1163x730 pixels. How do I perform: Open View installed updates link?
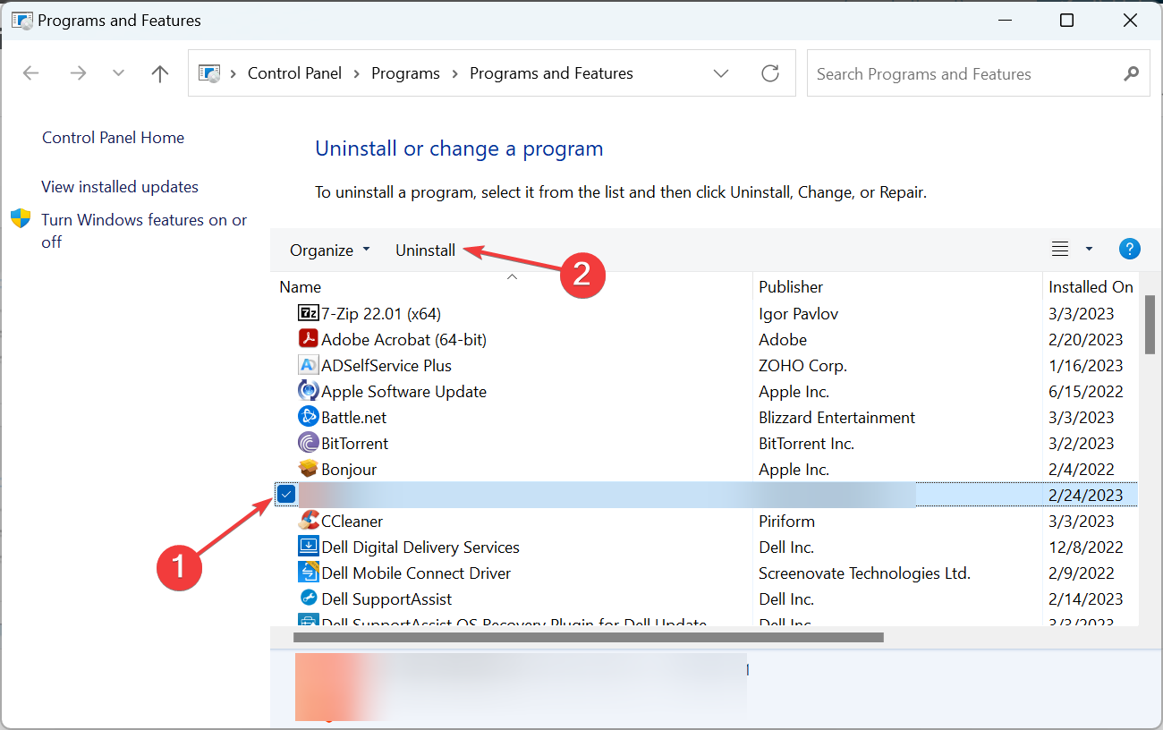(x=120, y=186)
